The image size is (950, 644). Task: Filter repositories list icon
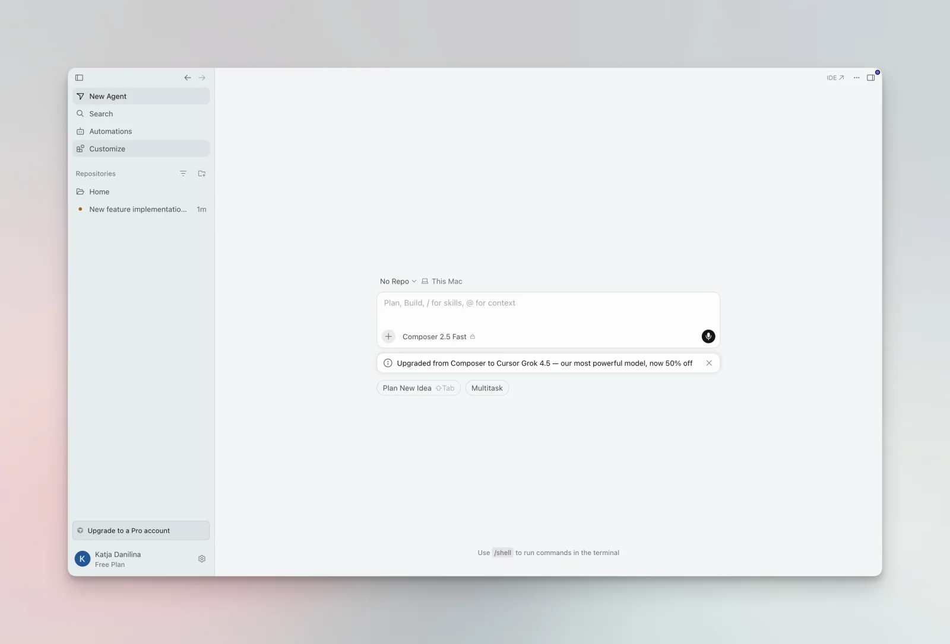tap(183, 174)
